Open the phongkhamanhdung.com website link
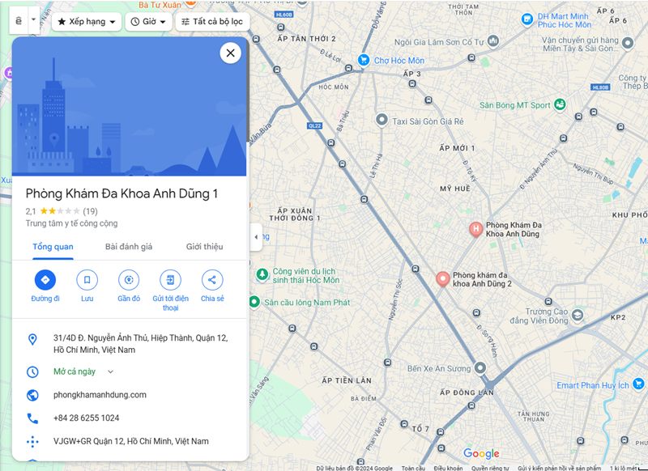This screenshot has height=471, width=648. click(x=100, y=395)
